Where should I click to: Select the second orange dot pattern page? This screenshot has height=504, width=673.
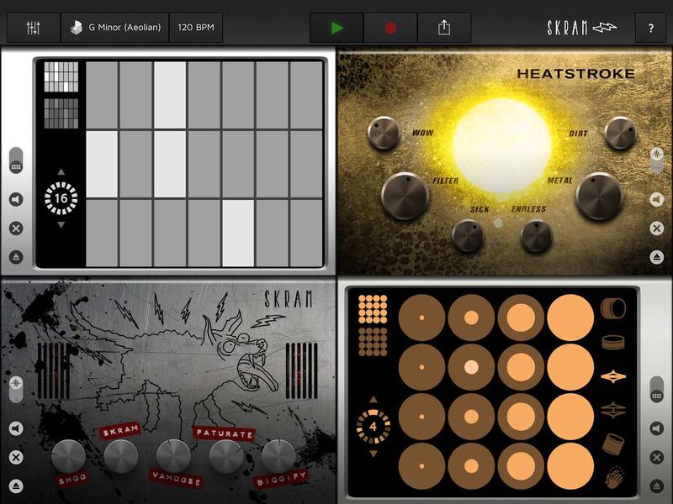click(373, 342)
